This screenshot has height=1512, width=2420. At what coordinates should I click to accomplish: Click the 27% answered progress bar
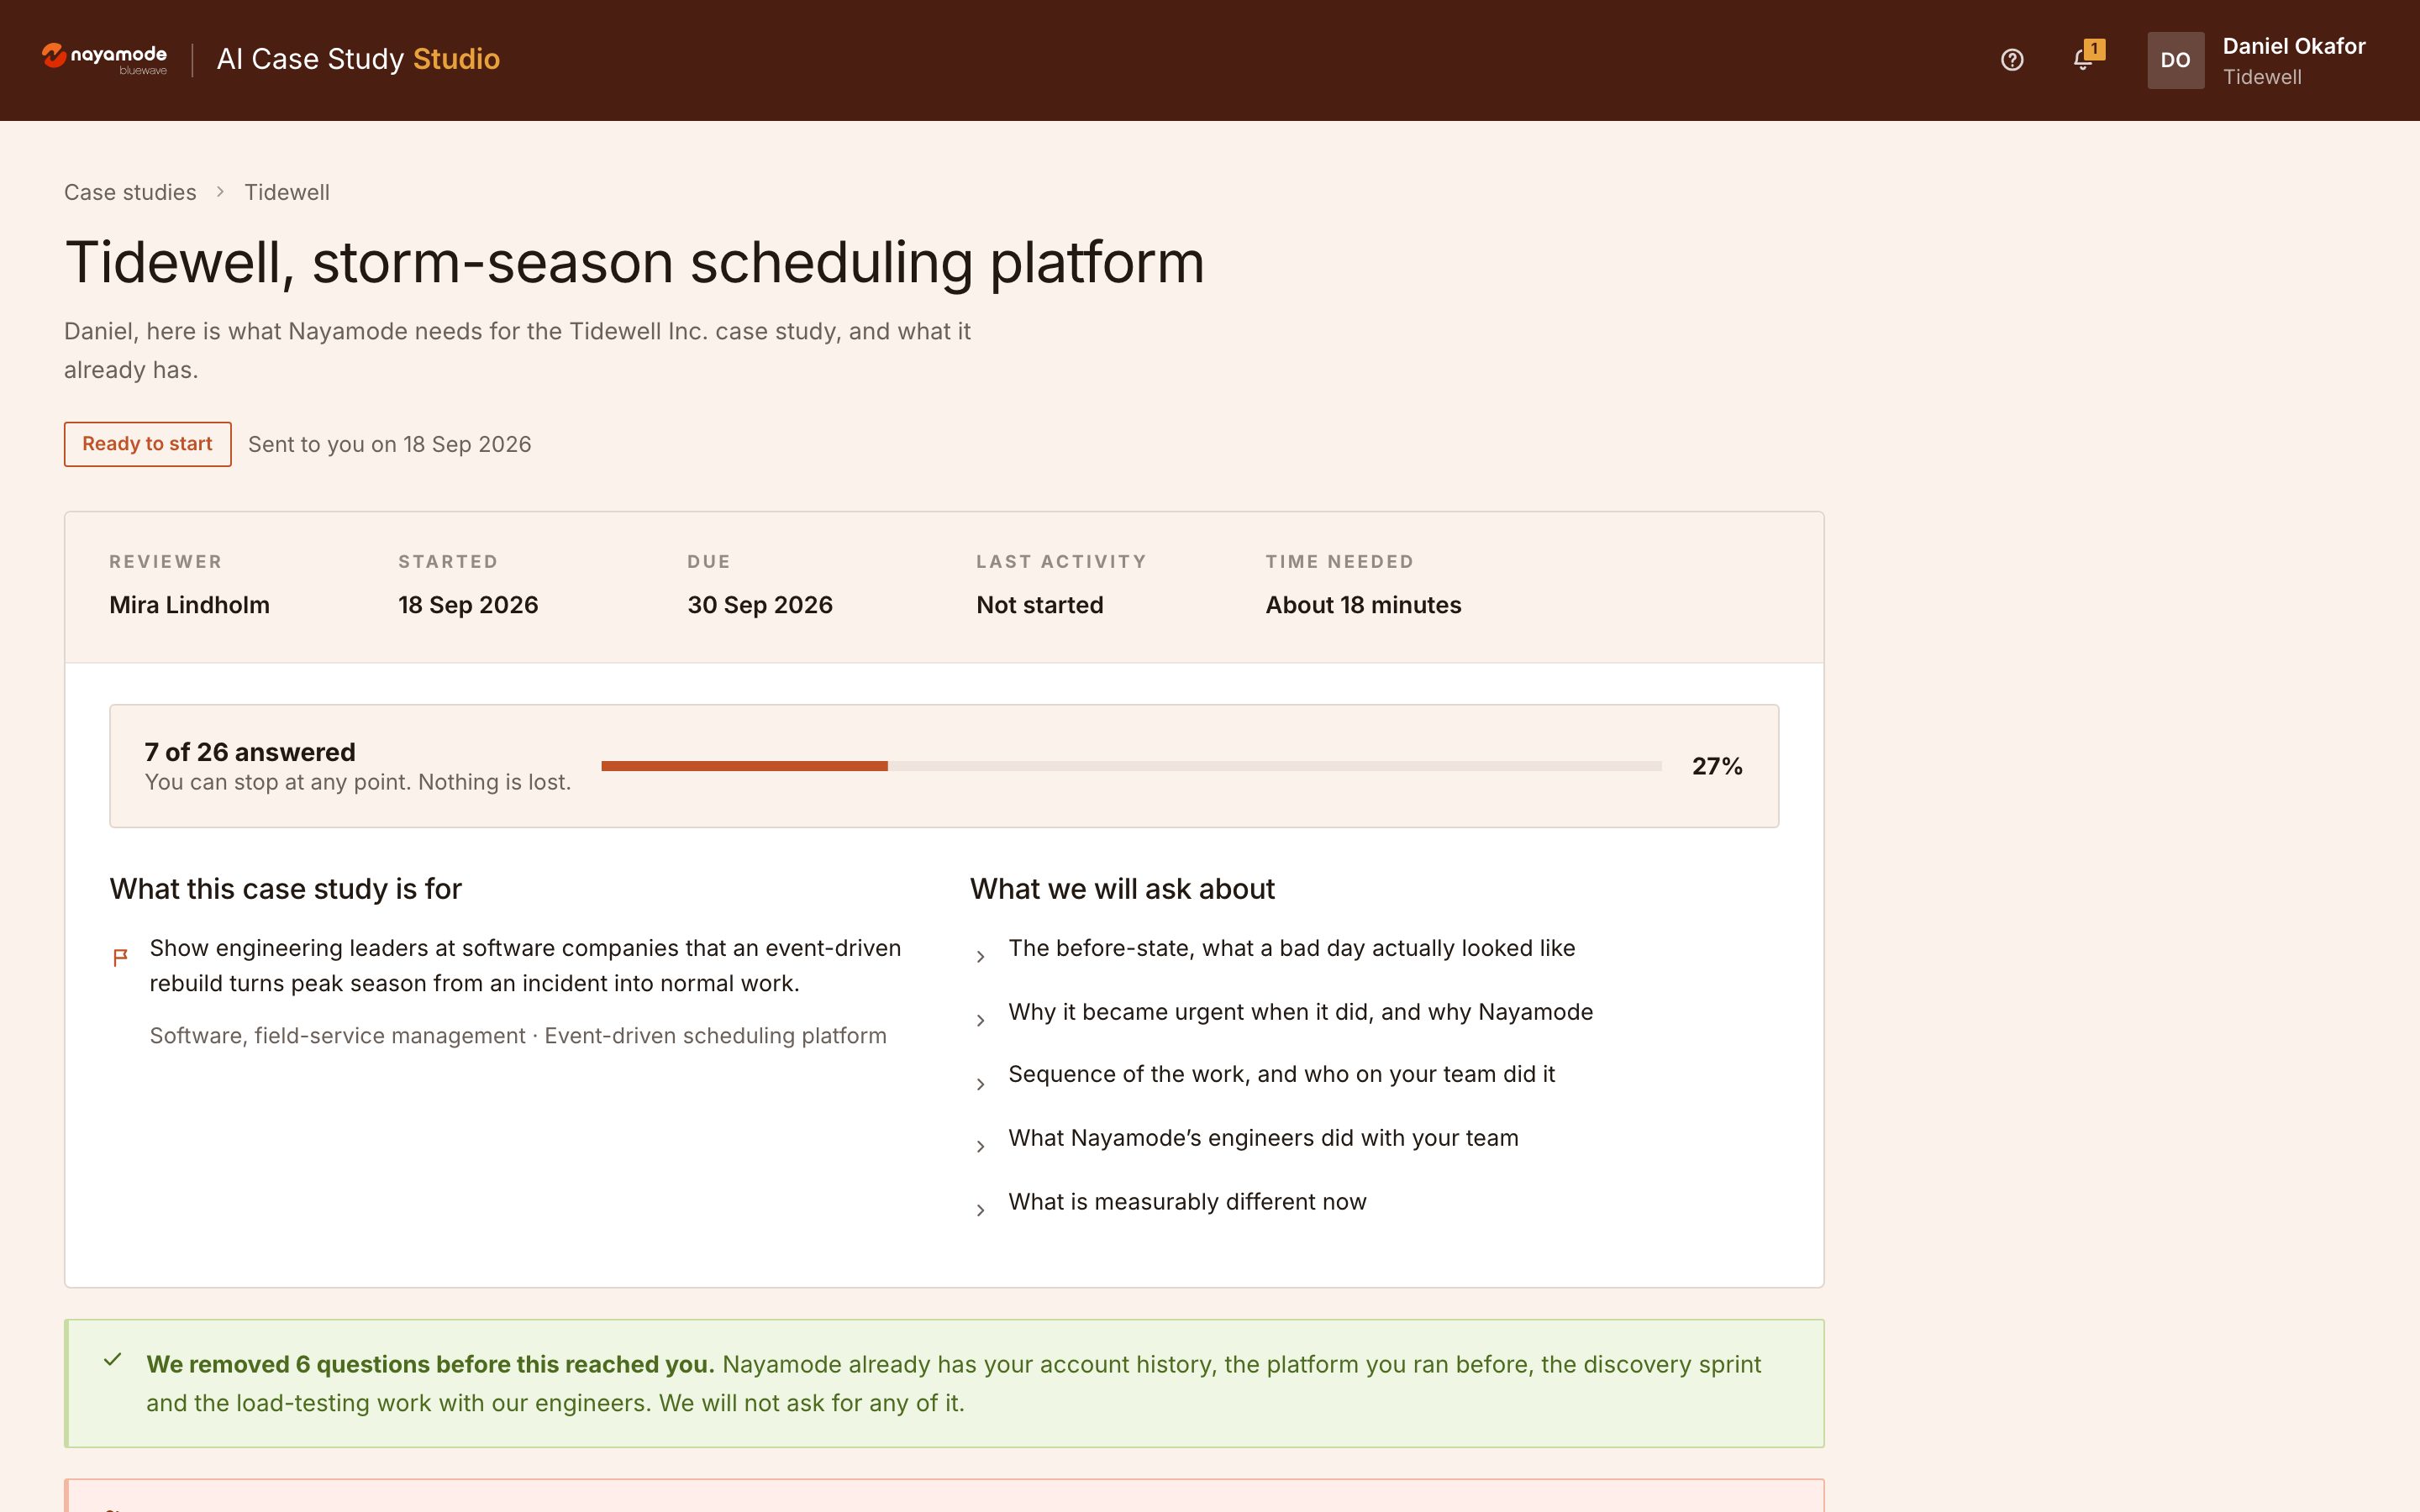pos(1131,766)
